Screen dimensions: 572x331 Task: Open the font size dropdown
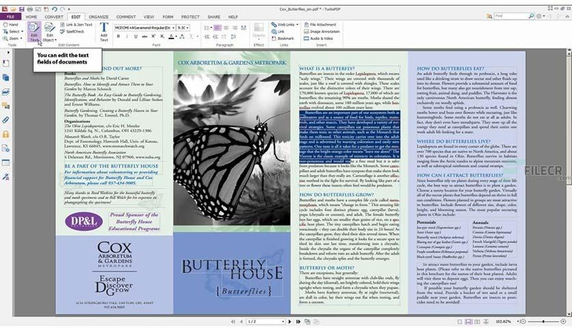pos(183,28)
